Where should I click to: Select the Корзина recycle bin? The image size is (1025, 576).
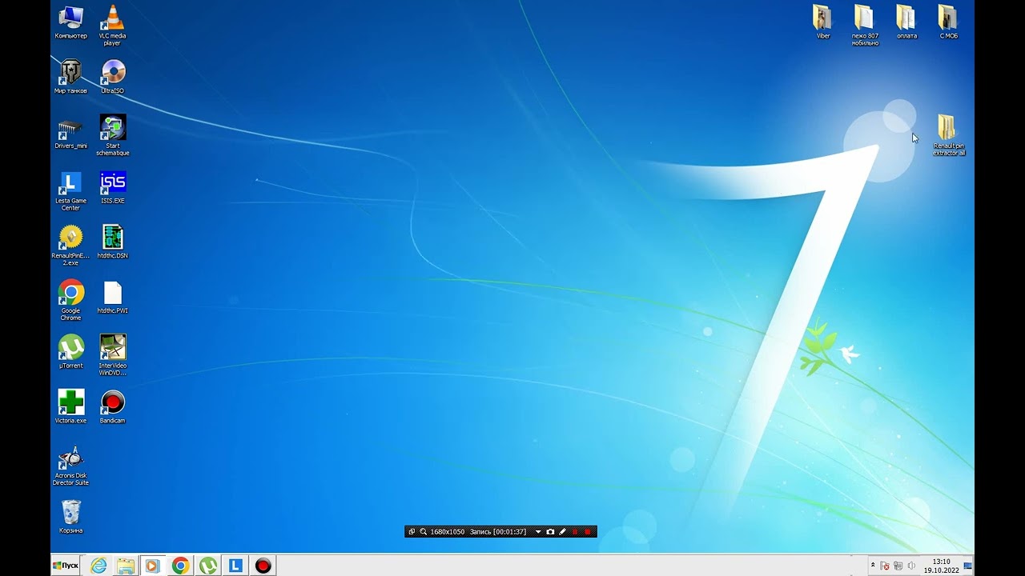click(70, 516)
